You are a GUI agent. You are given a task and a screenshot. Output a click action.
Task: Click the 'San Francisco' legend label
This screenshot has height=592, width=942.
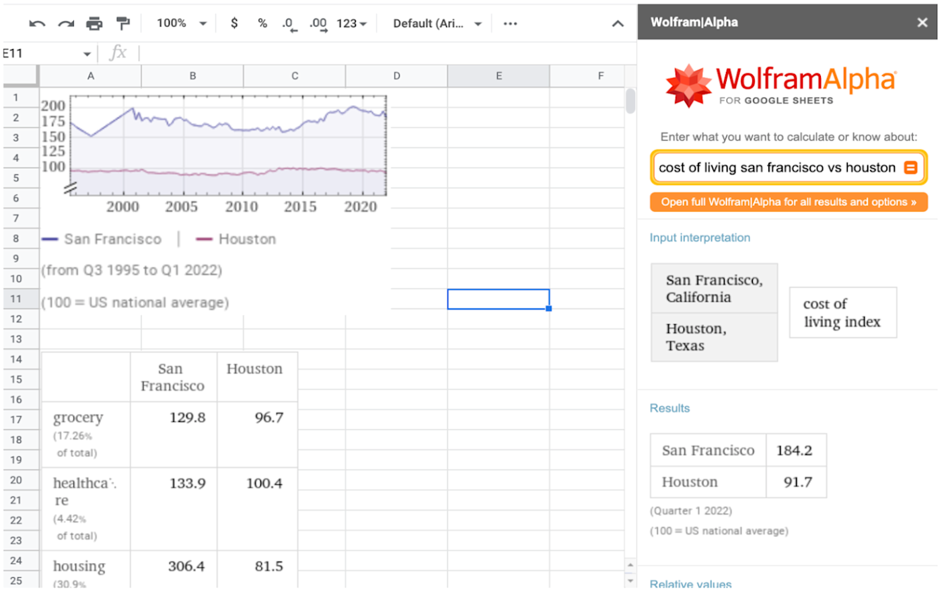(x=112, y=239)
